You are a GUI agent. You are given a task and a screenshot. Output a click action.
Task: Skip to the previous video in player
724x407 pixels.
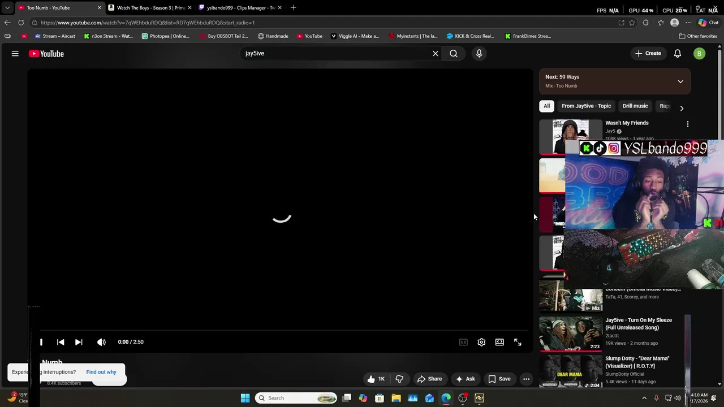tap(61, 342)
